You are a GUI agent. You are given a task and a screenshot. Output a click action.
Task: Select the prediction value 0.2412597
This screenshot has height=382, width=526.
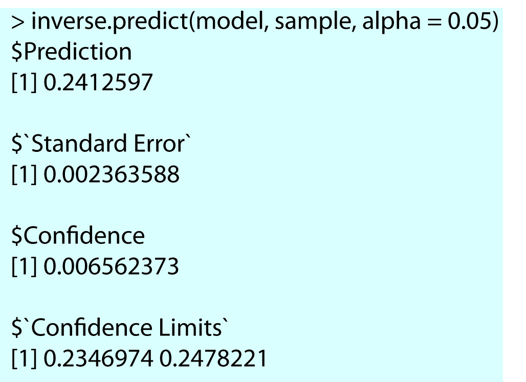point(98,82)
